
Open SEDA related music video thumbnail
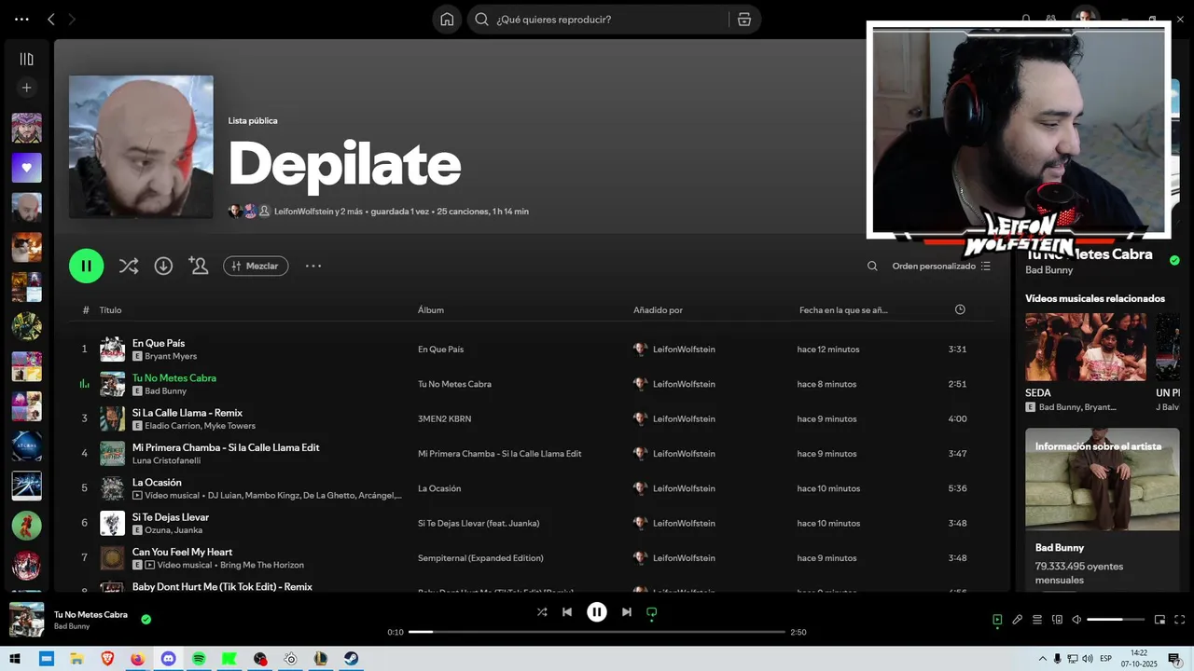[1086, 346]
